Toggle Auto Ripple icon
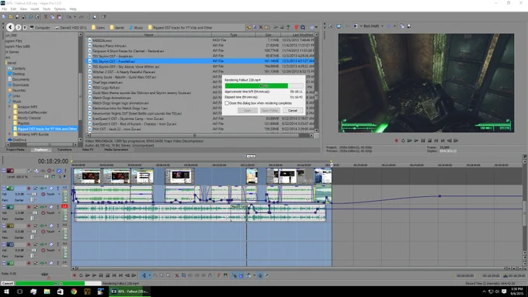Viewport: 528px width, 297px height. click(x=248, y=275)
